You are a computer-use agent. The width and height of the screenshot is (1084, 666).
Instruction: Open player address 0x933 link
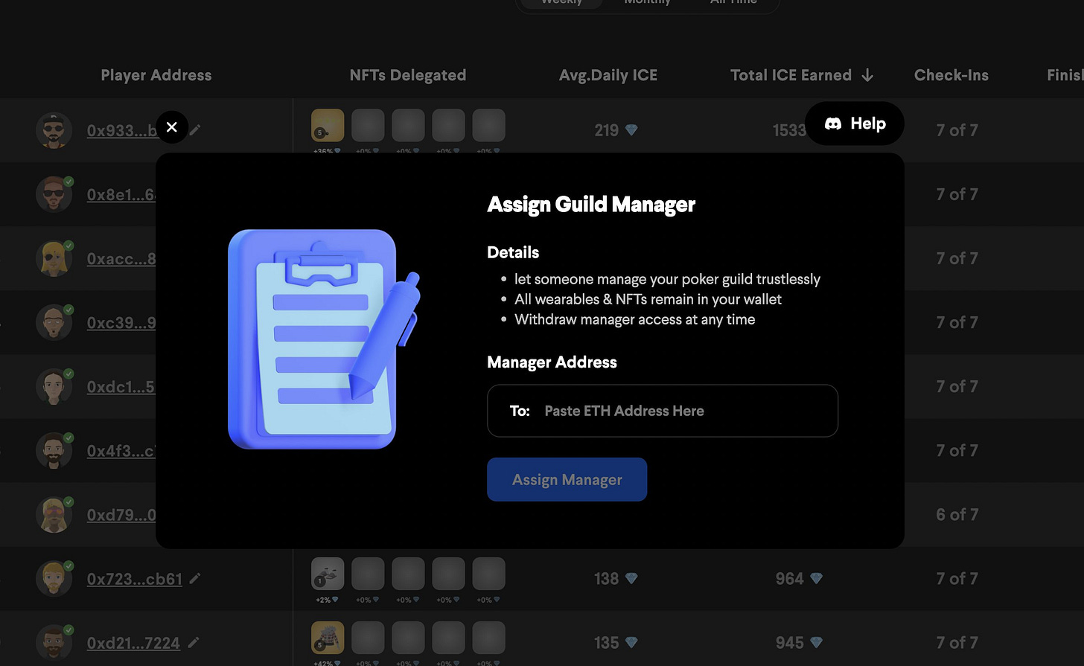click(x=121, y=130)
